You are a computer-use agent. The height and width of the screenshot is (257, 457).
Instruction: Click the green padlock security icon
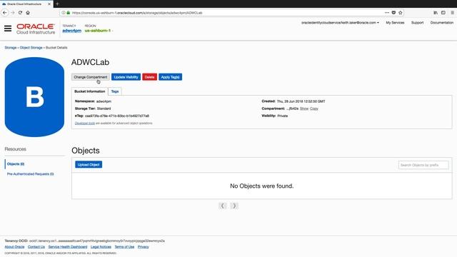click(x=69, y=13)
